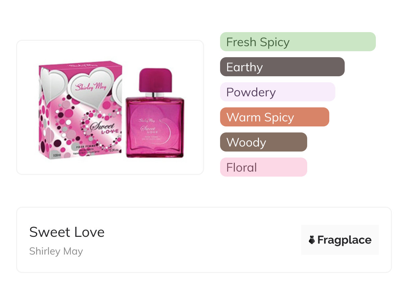The height and width of the screenshot is (289, 408).
Task: Choose the Powdery accord bar
Action: pyautogui.click(x=277, y=92)
